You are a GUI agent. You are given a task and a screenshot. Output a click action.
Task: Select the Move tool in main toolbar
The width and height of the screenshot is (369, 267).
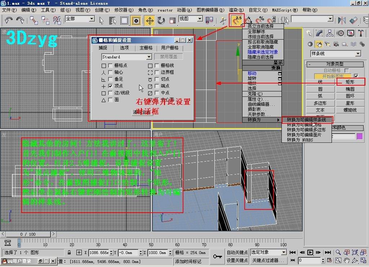(150, 20)
